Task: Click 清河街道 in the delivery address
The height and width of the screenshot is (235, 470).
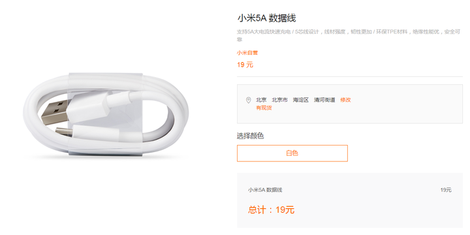Action: click(324, 100)
